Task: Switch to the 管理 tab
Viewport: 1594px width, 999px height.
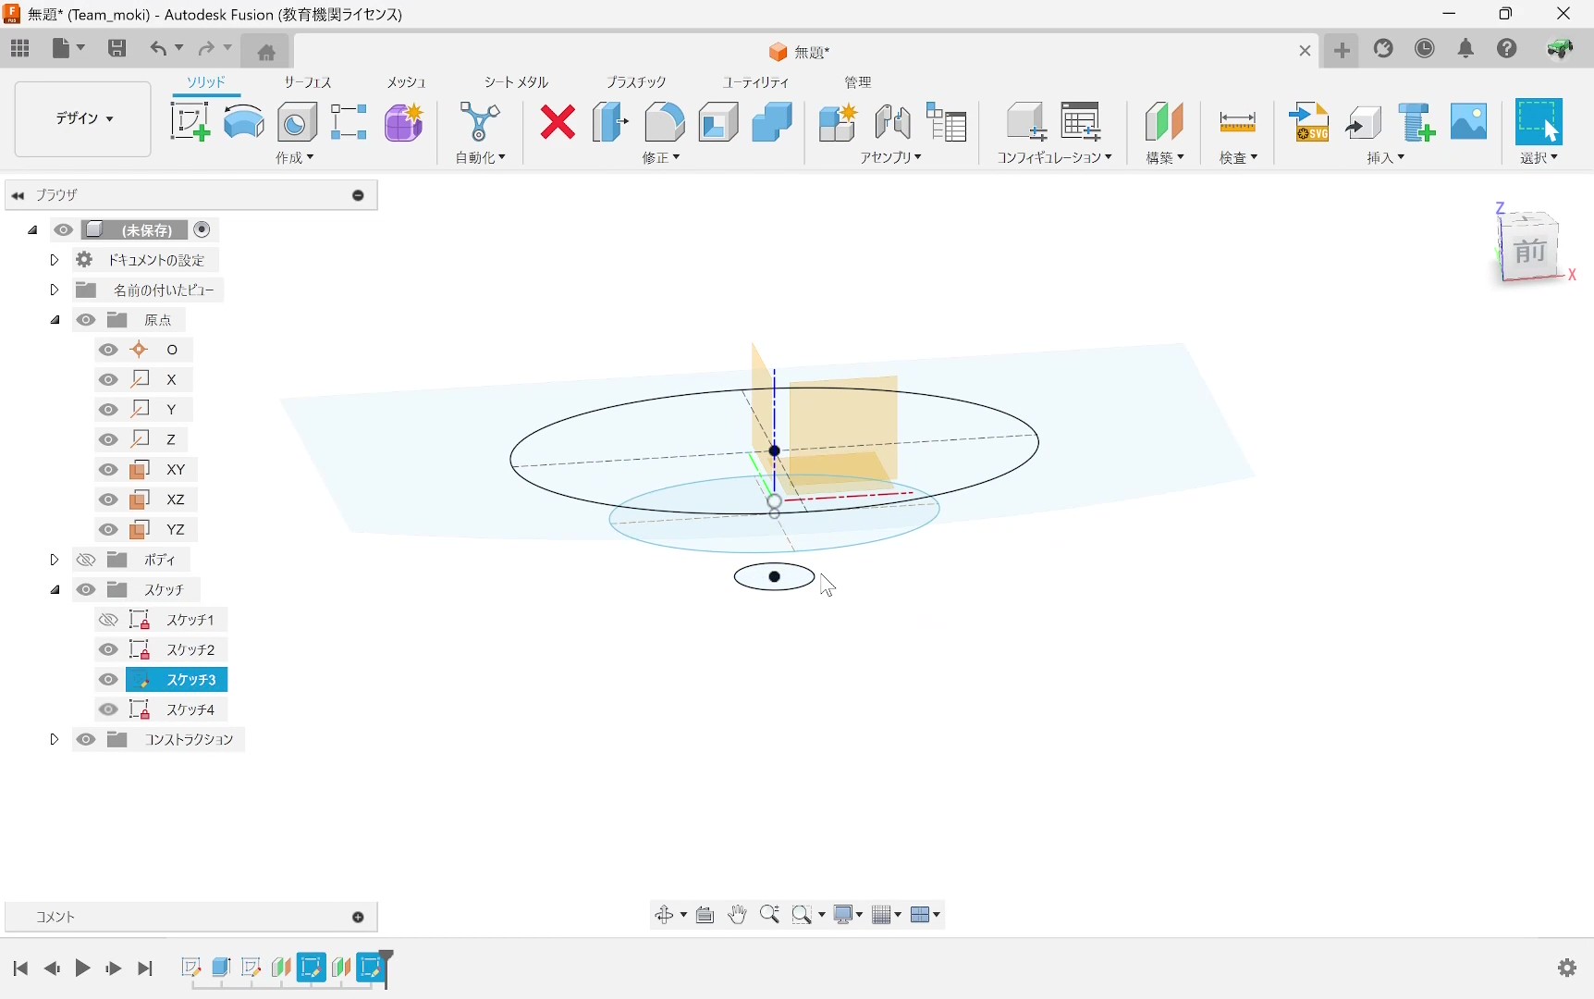Action: (x=858, y=82)
